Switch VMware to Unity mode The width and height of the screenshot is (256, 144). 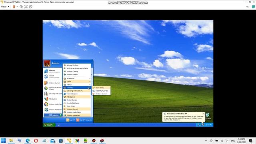[31, 7]
